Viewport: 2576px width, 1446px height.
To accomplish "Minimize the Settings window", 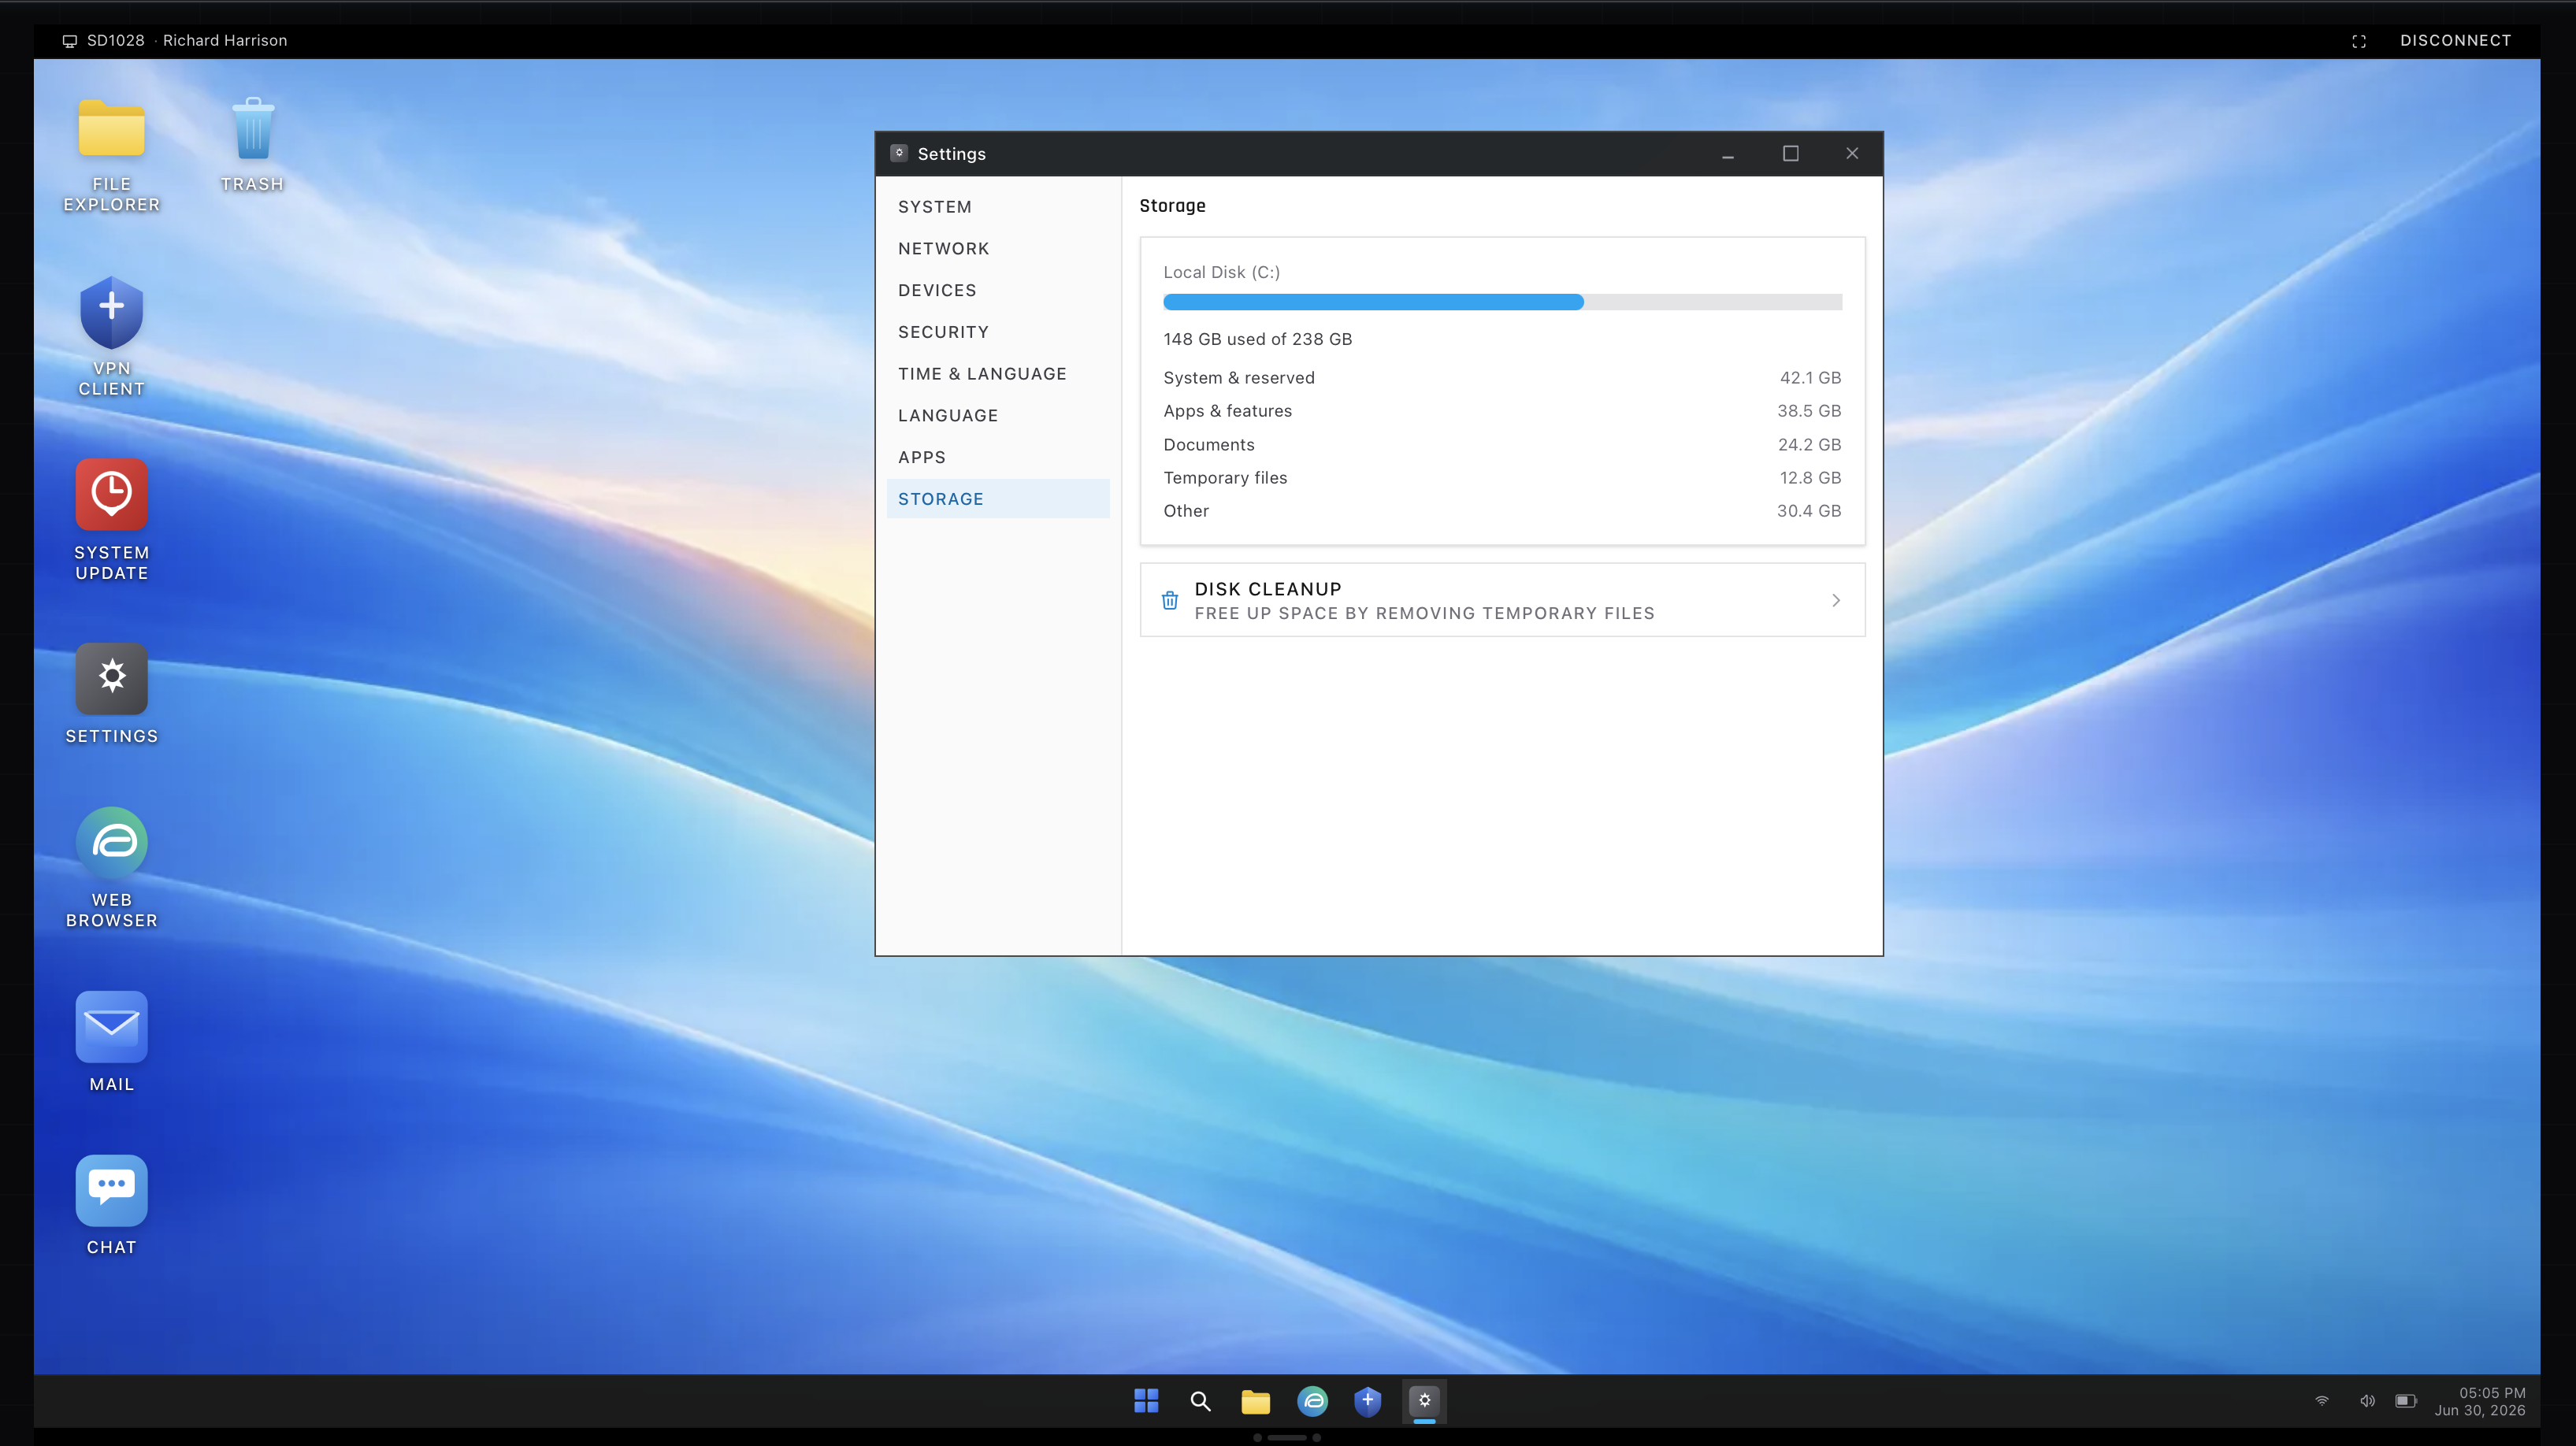I will point(1727,154).
